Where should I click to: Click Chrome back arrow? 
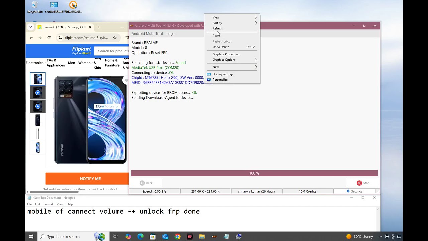[x=31, y=38]
